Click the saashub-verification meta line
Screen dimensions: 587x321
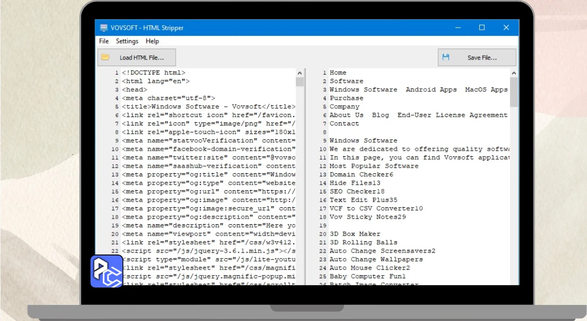[209, 166]
